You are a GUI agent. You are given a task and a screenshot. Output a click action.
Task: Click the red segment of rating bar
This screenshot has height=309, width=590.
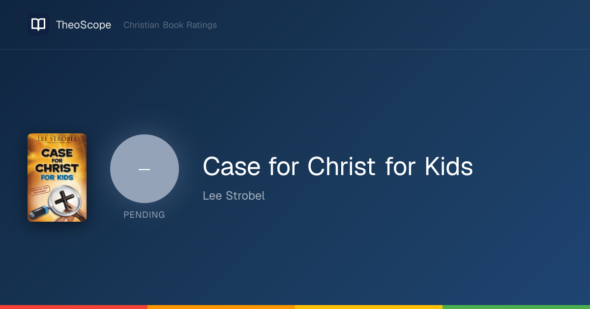(74, 307)
